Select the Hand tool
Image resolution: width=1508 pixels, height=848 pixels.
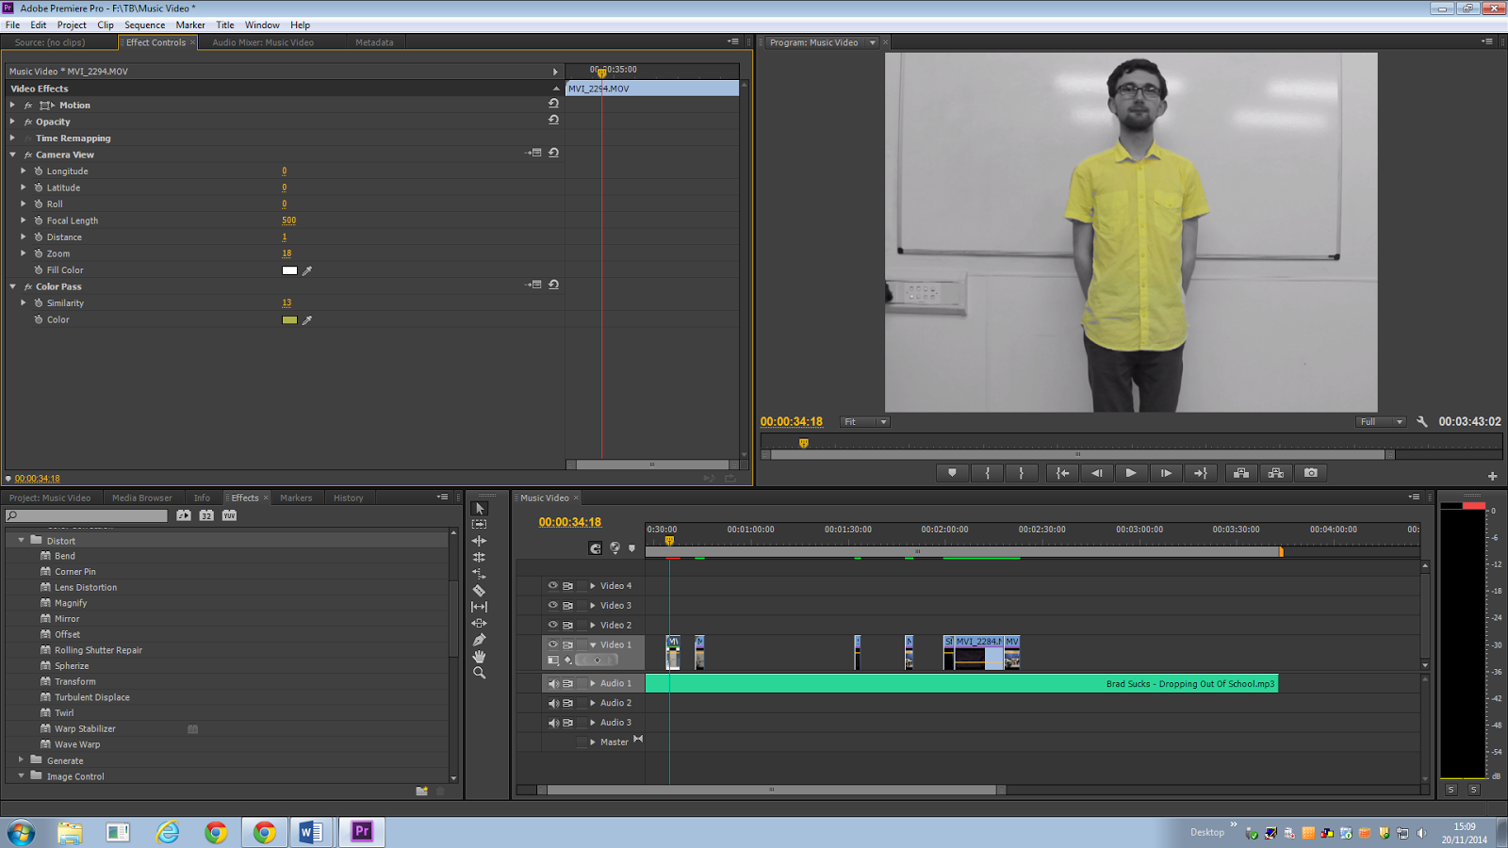point(479,656)
